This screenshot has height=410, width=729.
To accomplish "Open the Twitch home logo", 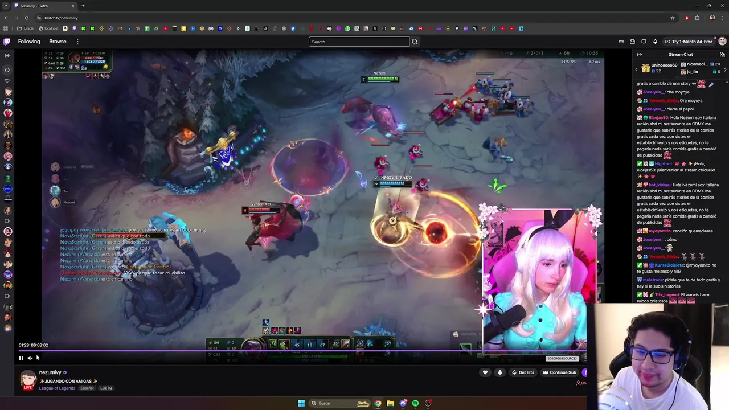I will (7, 42).
